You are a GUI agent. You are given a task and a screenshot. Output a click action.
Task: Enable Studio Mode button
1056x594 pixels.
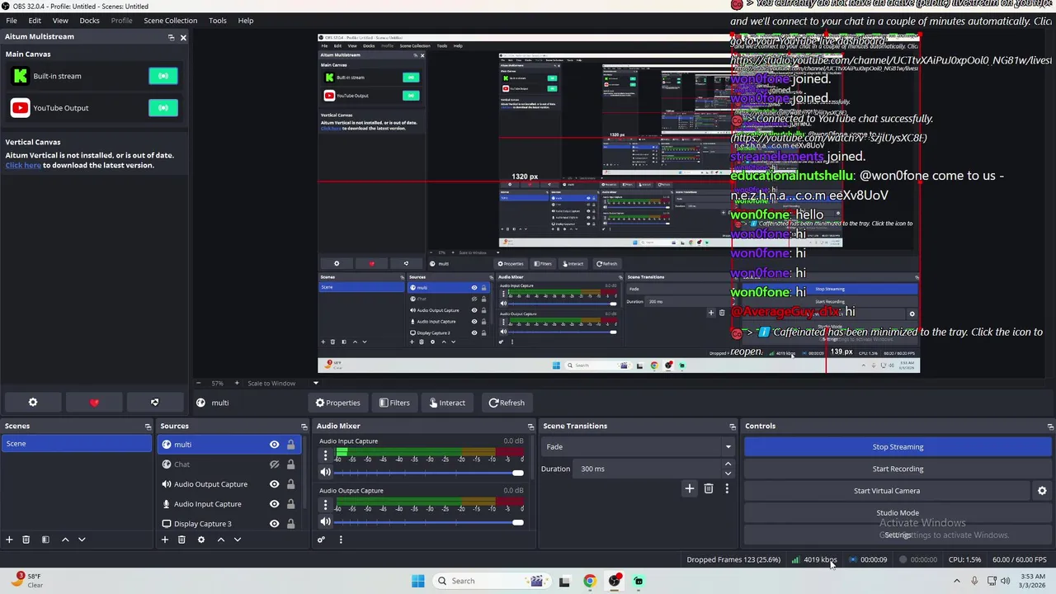point(898,513)
